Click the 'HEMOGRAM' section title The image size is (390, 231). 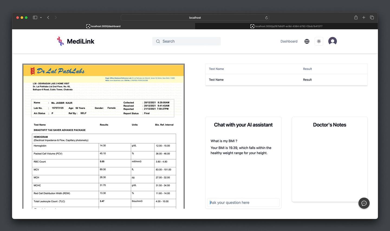(41, 137)
